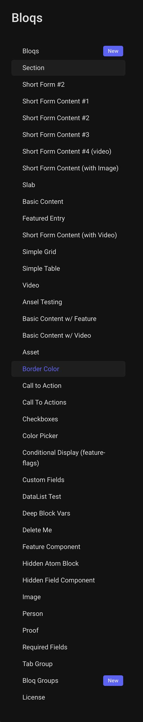Click the New badge beside Bloq Groups

click(113, 681)
